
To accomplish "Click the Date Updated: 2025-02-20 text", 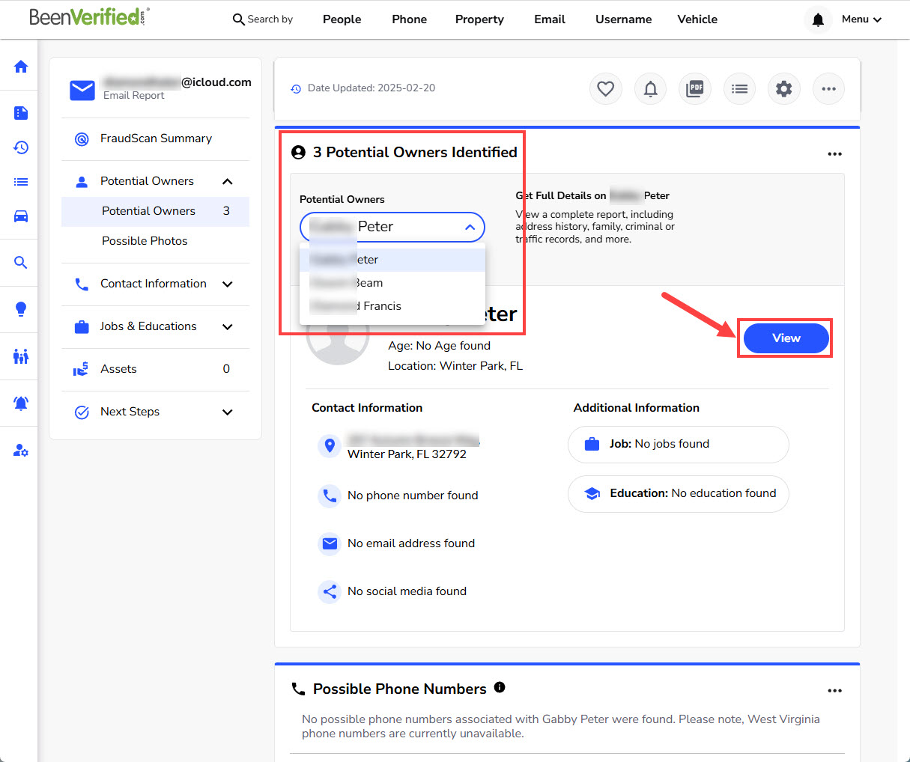I will click(371, 88).
